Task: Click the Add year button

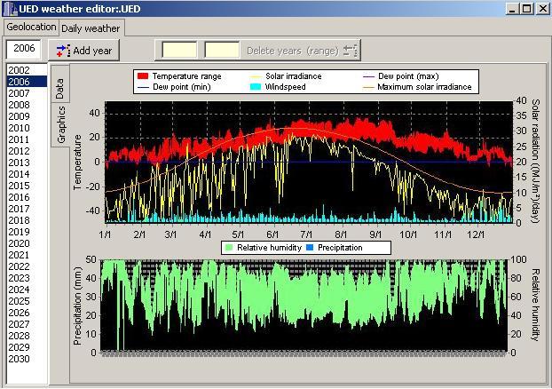Action: click(83, 51)
